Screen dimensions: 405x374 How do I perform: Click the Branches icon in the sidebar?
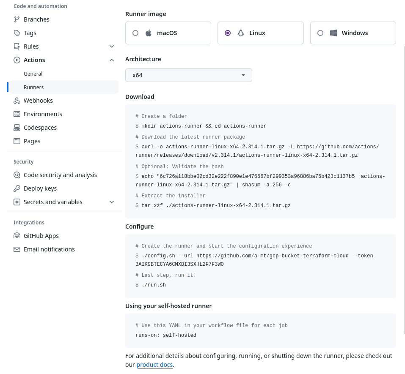(17, 19)
